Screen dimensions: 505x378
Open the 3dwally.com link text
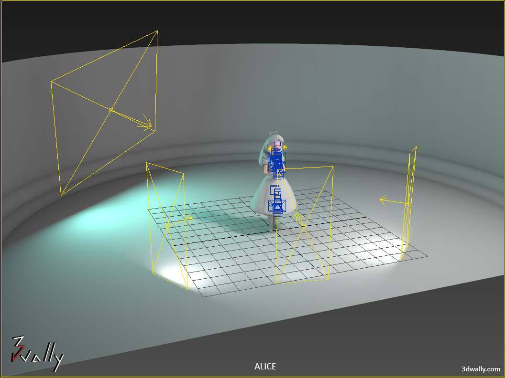click(x=481, y=369)
